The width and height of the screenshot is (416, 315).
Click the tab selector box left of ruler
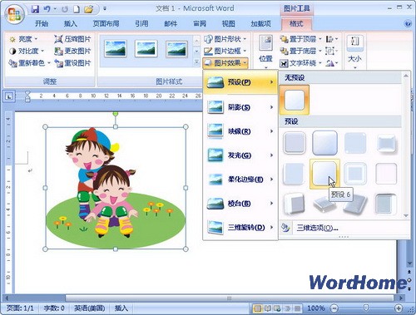click(9, 96)
